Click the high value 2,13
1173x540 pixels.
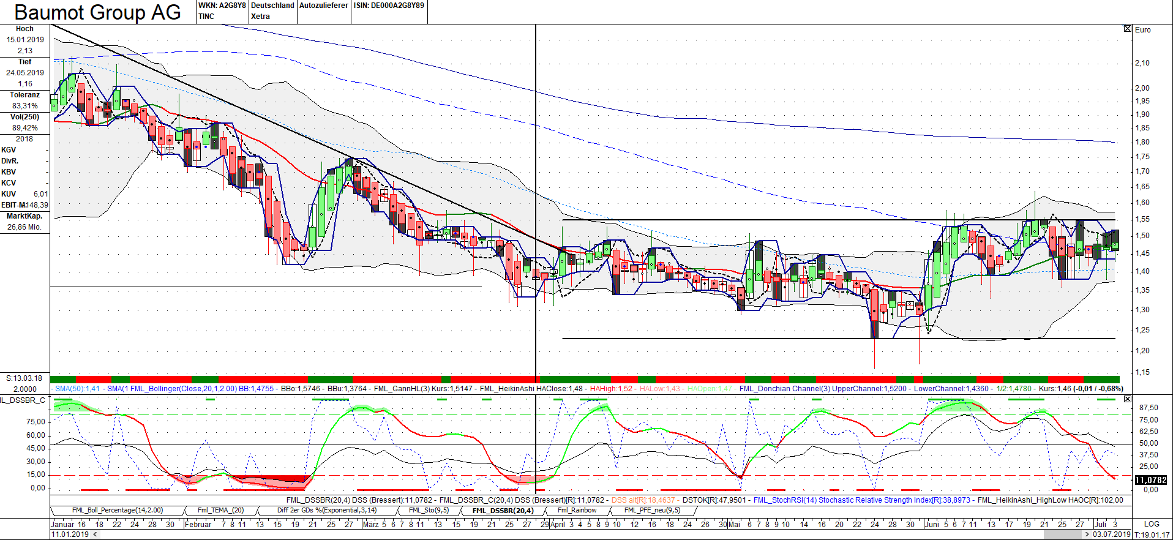(x=25, y=51)
